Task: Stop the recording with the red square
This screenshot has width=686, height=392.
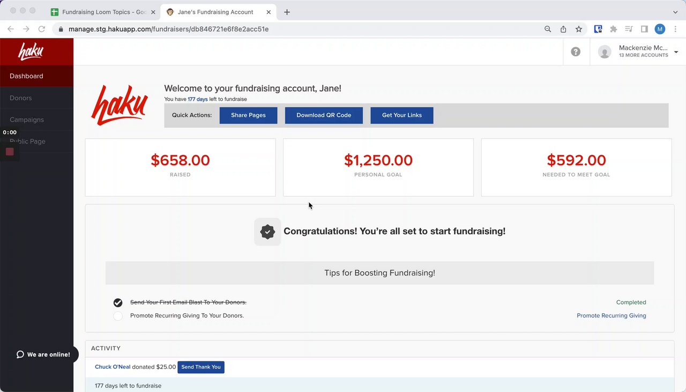Action: pos(10,152)
